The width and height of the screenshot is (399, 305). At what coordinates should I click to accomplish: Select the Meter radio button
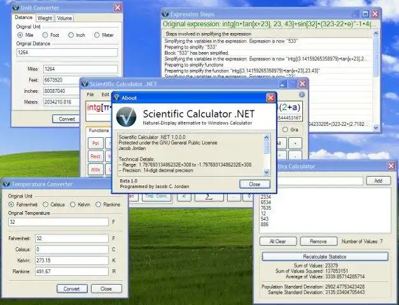pyautogui.click(x=97, y=35)
